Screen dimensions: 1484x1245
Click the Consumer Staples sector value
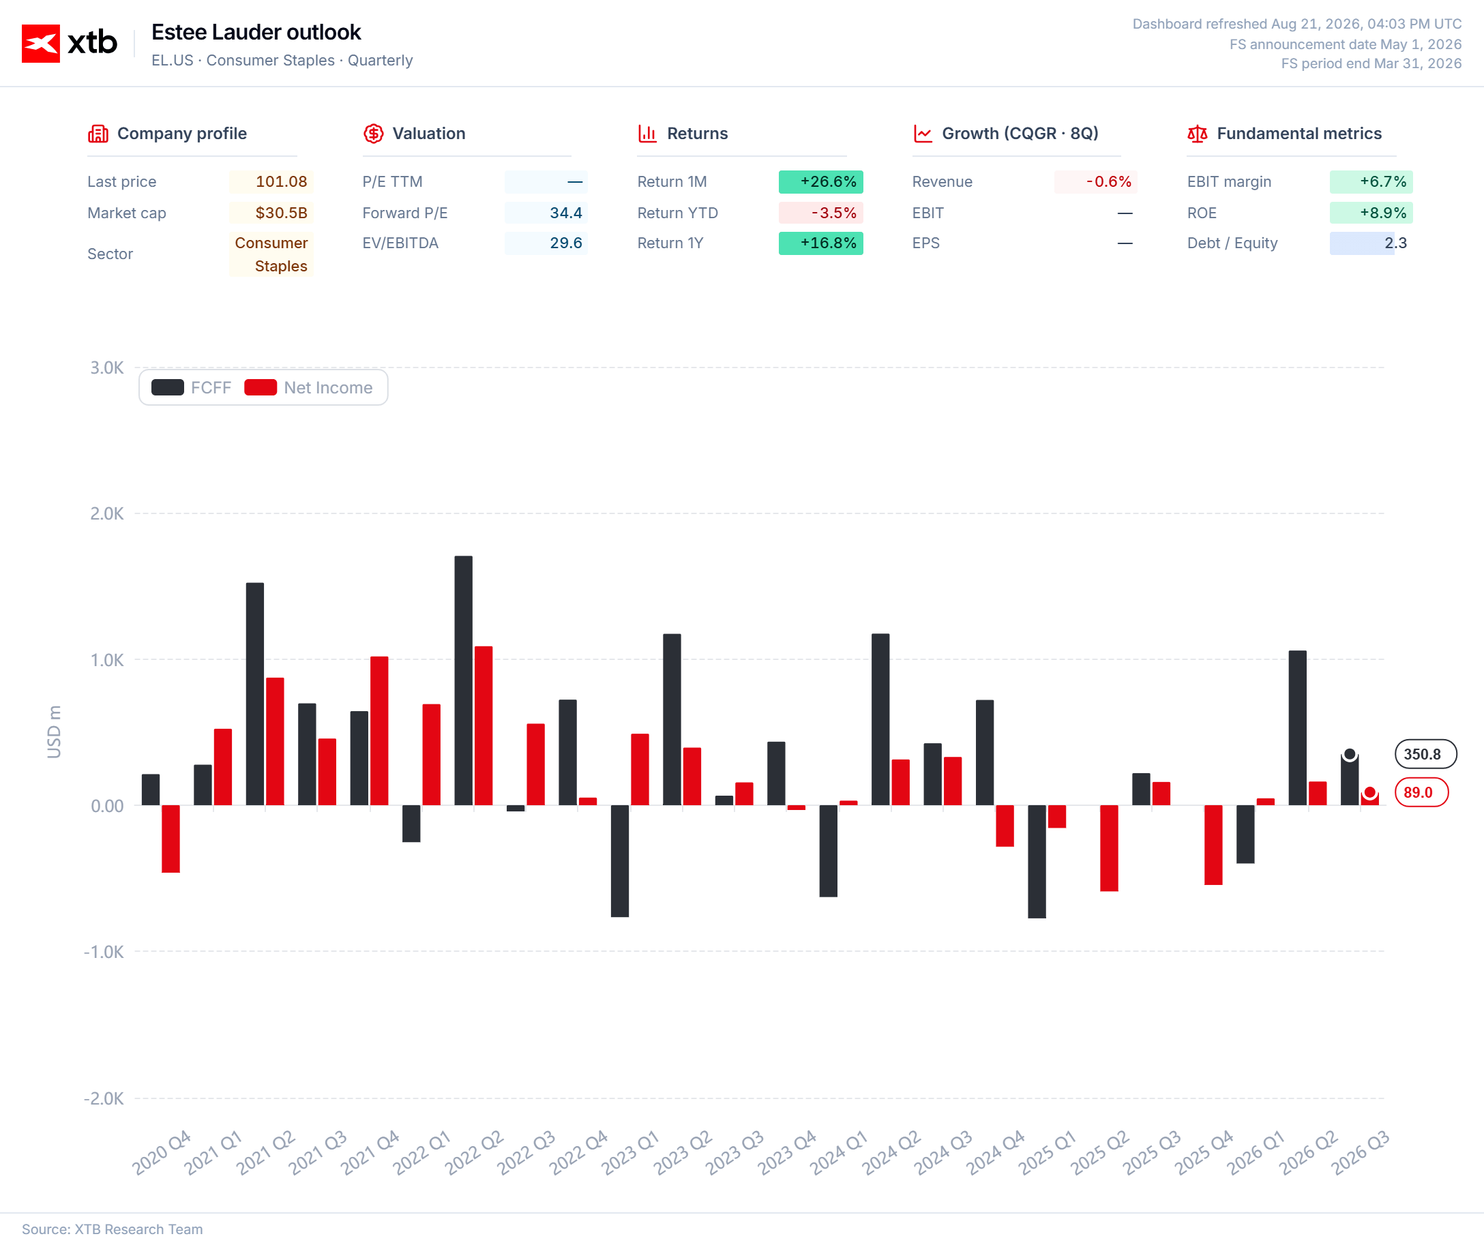pyautogui.click(x=271, y=254)
